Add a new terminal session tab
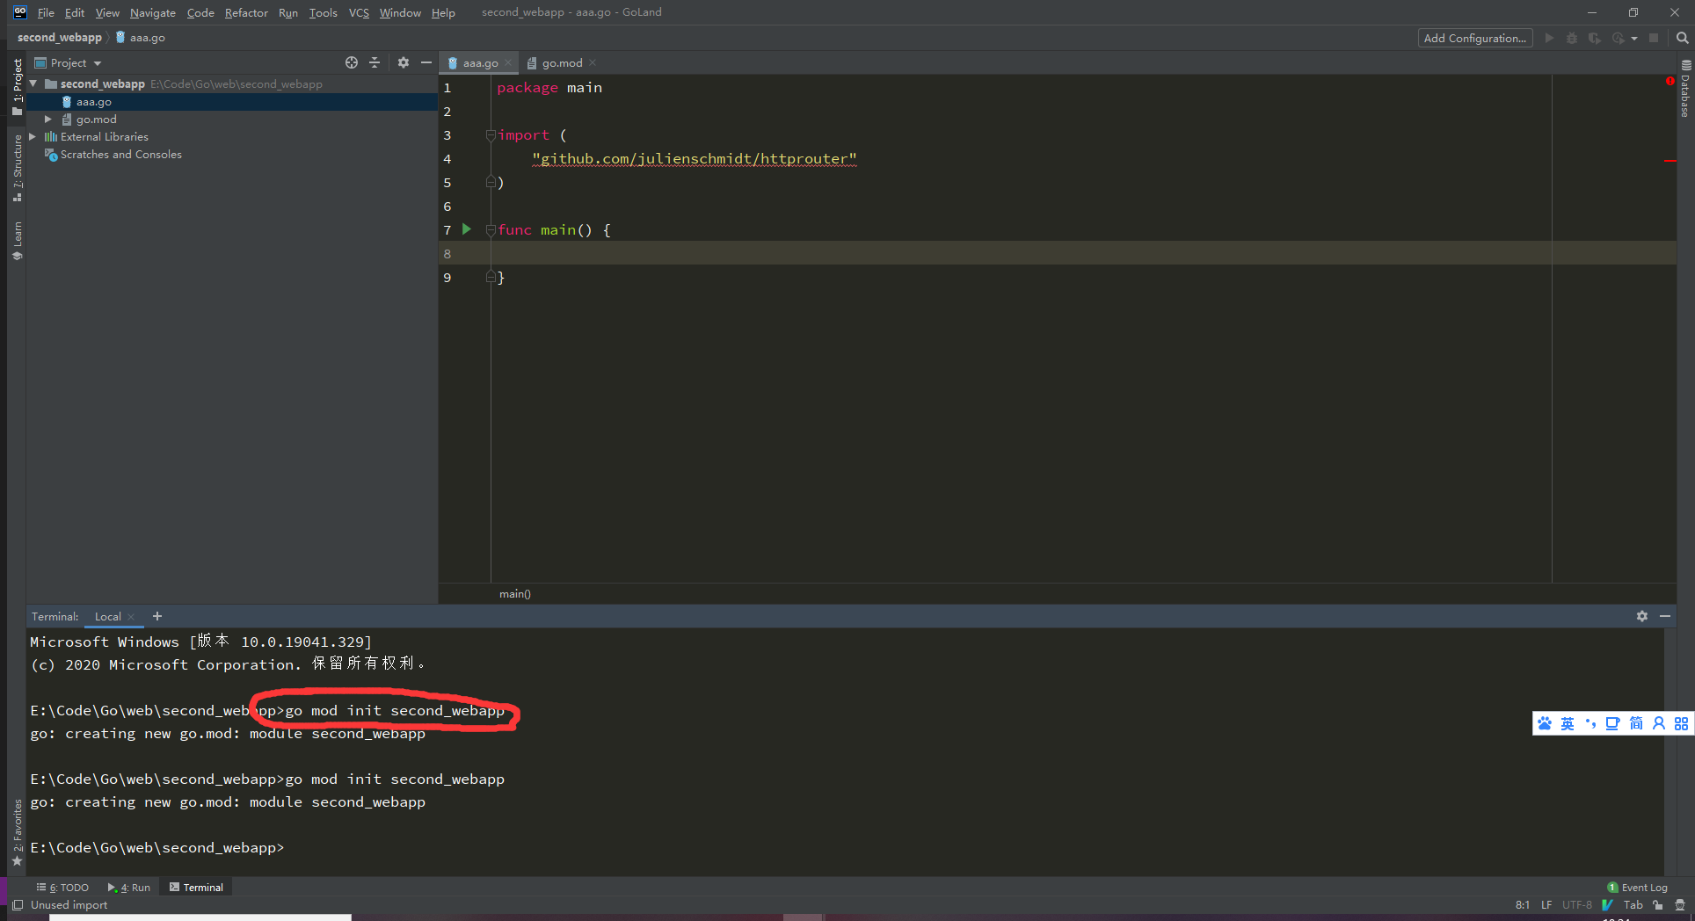 pyautogui.click(x=157, y=616)
